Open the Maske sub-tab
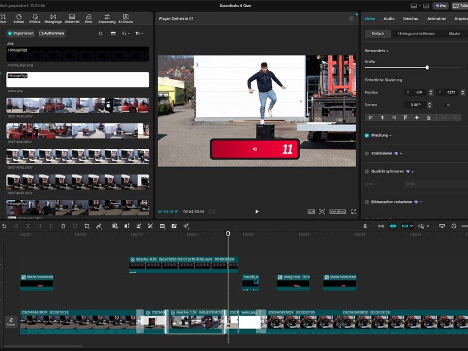Image resolution: width=468 pixels, height=351 pixels. [x=454, y=33]
